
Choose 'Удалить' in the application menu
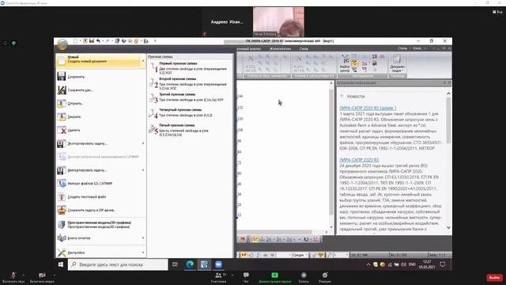pyautogui.click(x=100, y=130)
